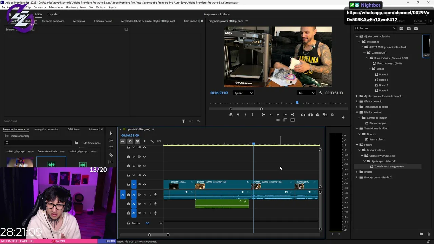The image size is (434, 244).
Task: Select the Slip tool
Action: tap(111, 162)
